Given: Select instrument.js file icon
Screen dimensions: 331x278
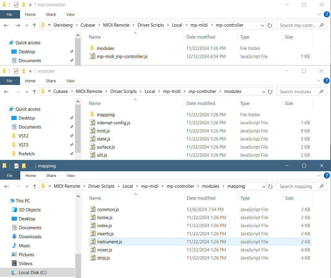Looking at the screenshot, I should coord(93,242).
